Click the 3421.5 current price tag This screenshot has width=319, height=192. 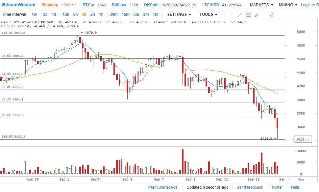tap(302, 139)
